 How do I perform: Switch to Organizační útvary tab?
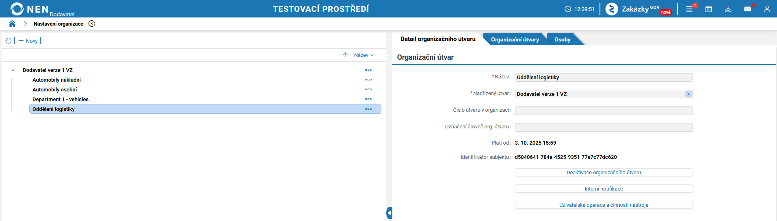pyautogui.click(x=515, y=39)
